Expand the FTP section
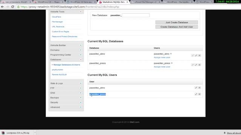The width and height of the screenshot is (241, 135). tap(81, 88)
